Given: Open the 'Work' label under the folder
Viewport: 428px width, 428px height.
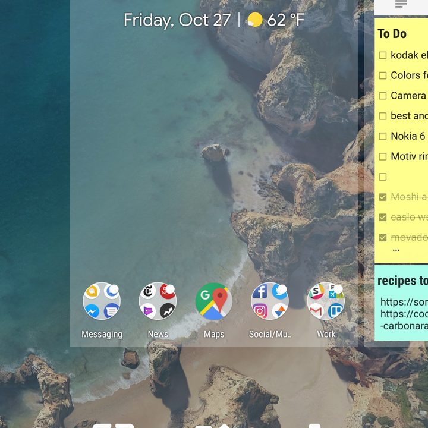Looking at the screenshot, I should tap(326, 334).
